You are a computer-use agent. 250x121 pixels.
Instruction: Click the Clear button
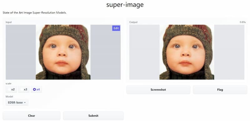click(32, 116)
